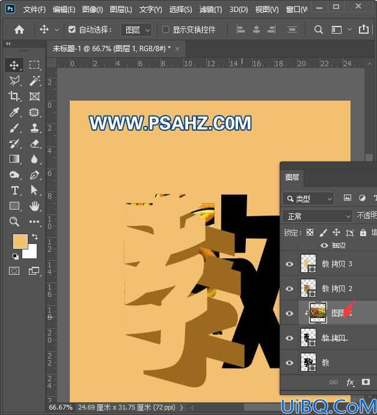
Task: Open the 编辑(E) menu
Action: tap(64, 10)
